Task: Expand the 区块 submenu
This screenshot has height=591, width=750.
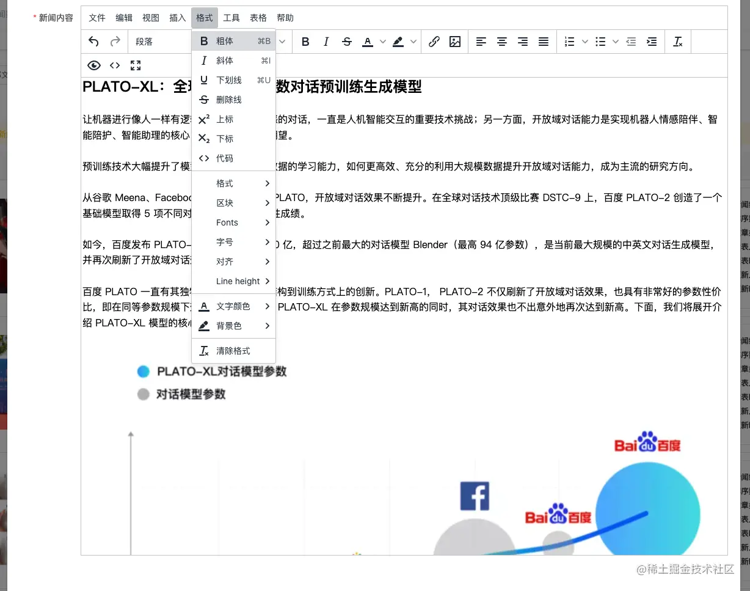Action: pyautogui.click(x=234, y=203)
